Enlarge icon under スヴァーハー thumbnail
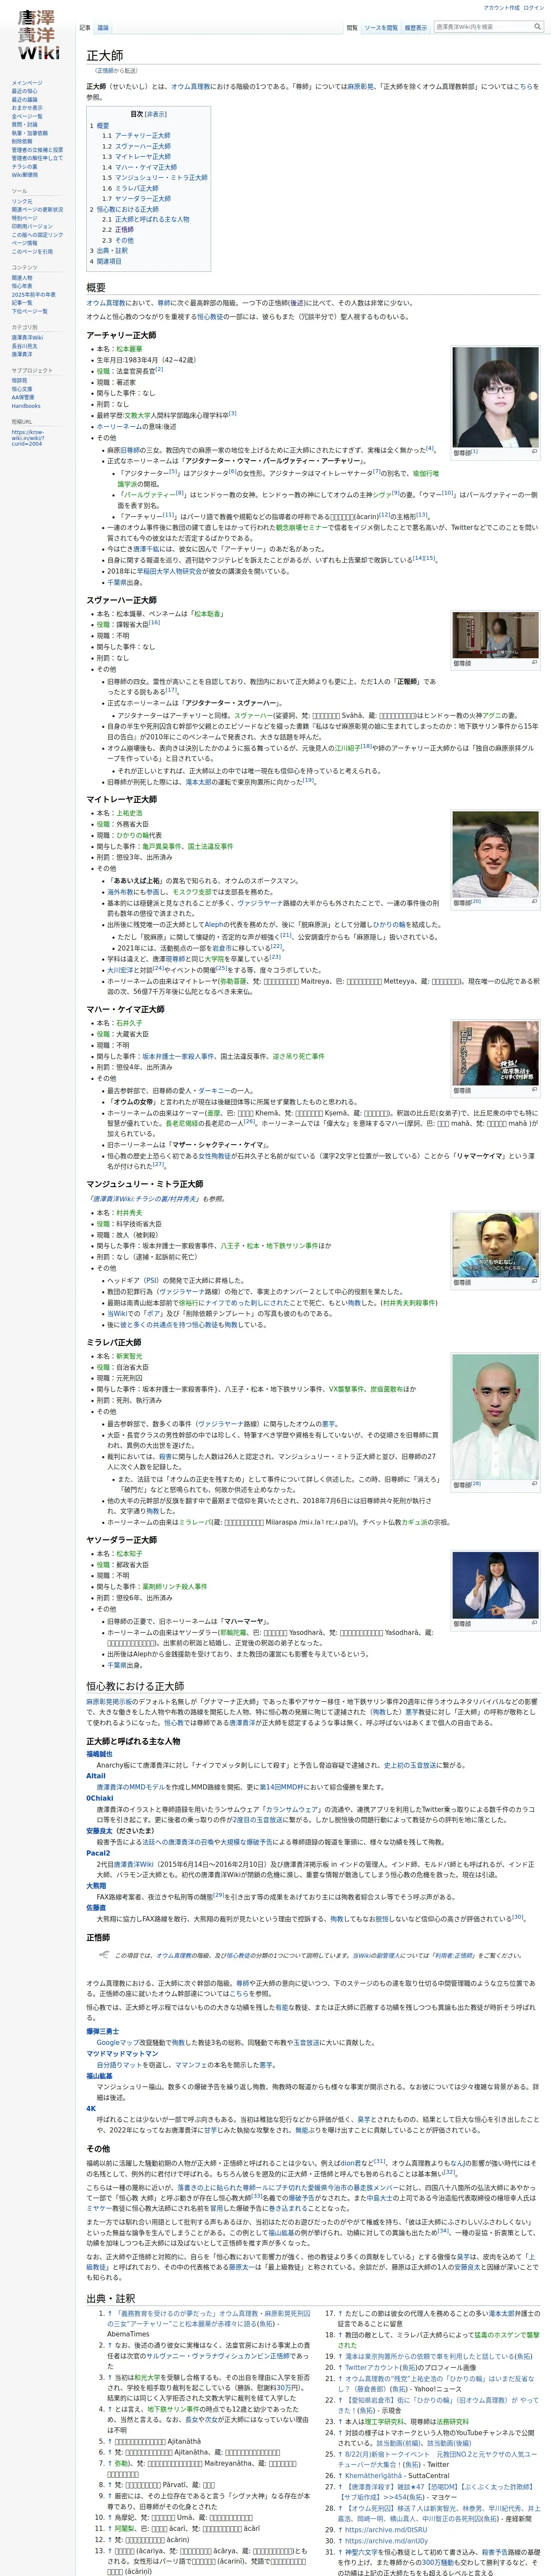The height and width of the screenshot is (2576, 551). coord(534,663)
